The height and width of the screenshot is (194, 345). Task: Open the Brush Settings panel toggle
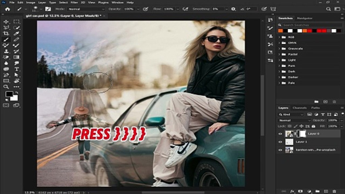[48, 9]
